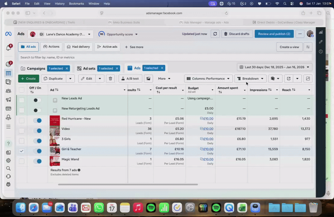This screenshot has width=334, height=217.
Task: Toggle the New Retargeting Leads Ad switch
Action: 37,110
